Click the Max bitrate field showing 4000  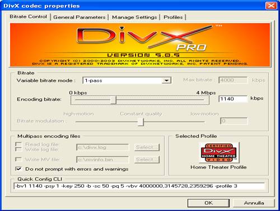(233, 80)
